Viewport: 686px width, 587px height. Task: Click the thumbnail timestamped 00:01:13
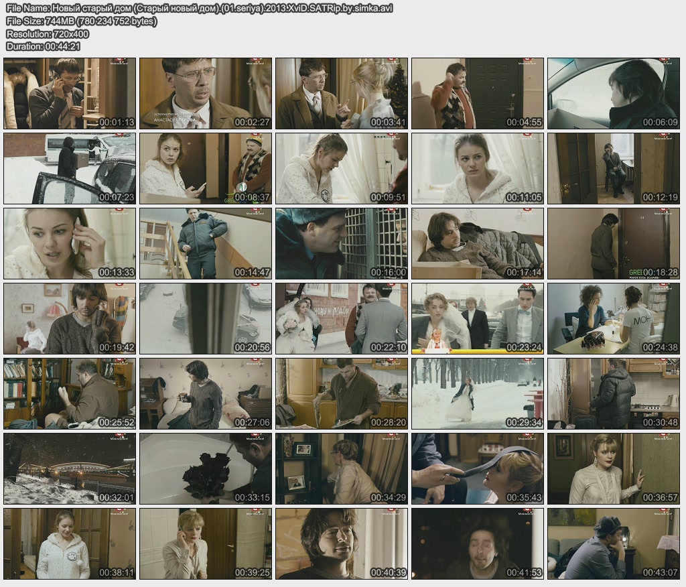point(70,93)
